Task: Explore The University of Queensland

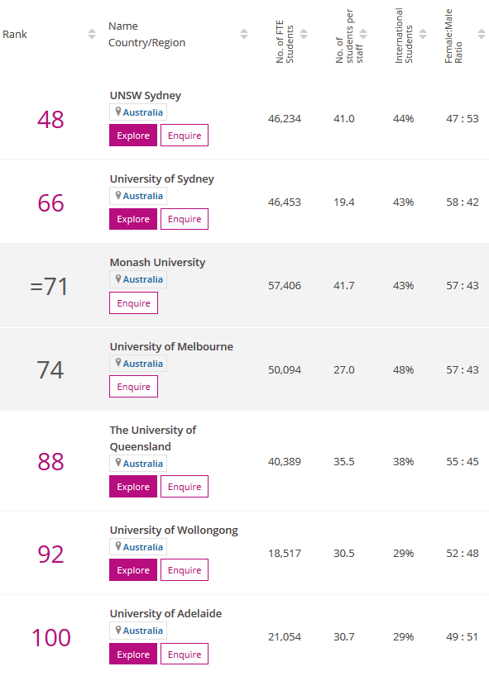Action: 133,487
